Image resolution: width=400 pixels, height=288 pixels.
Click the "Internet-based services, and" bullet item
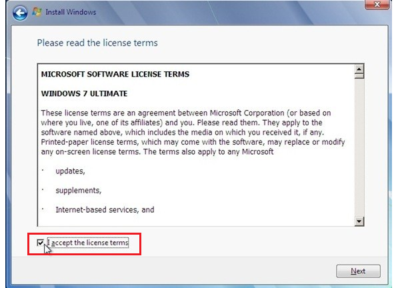pos(105,209)
